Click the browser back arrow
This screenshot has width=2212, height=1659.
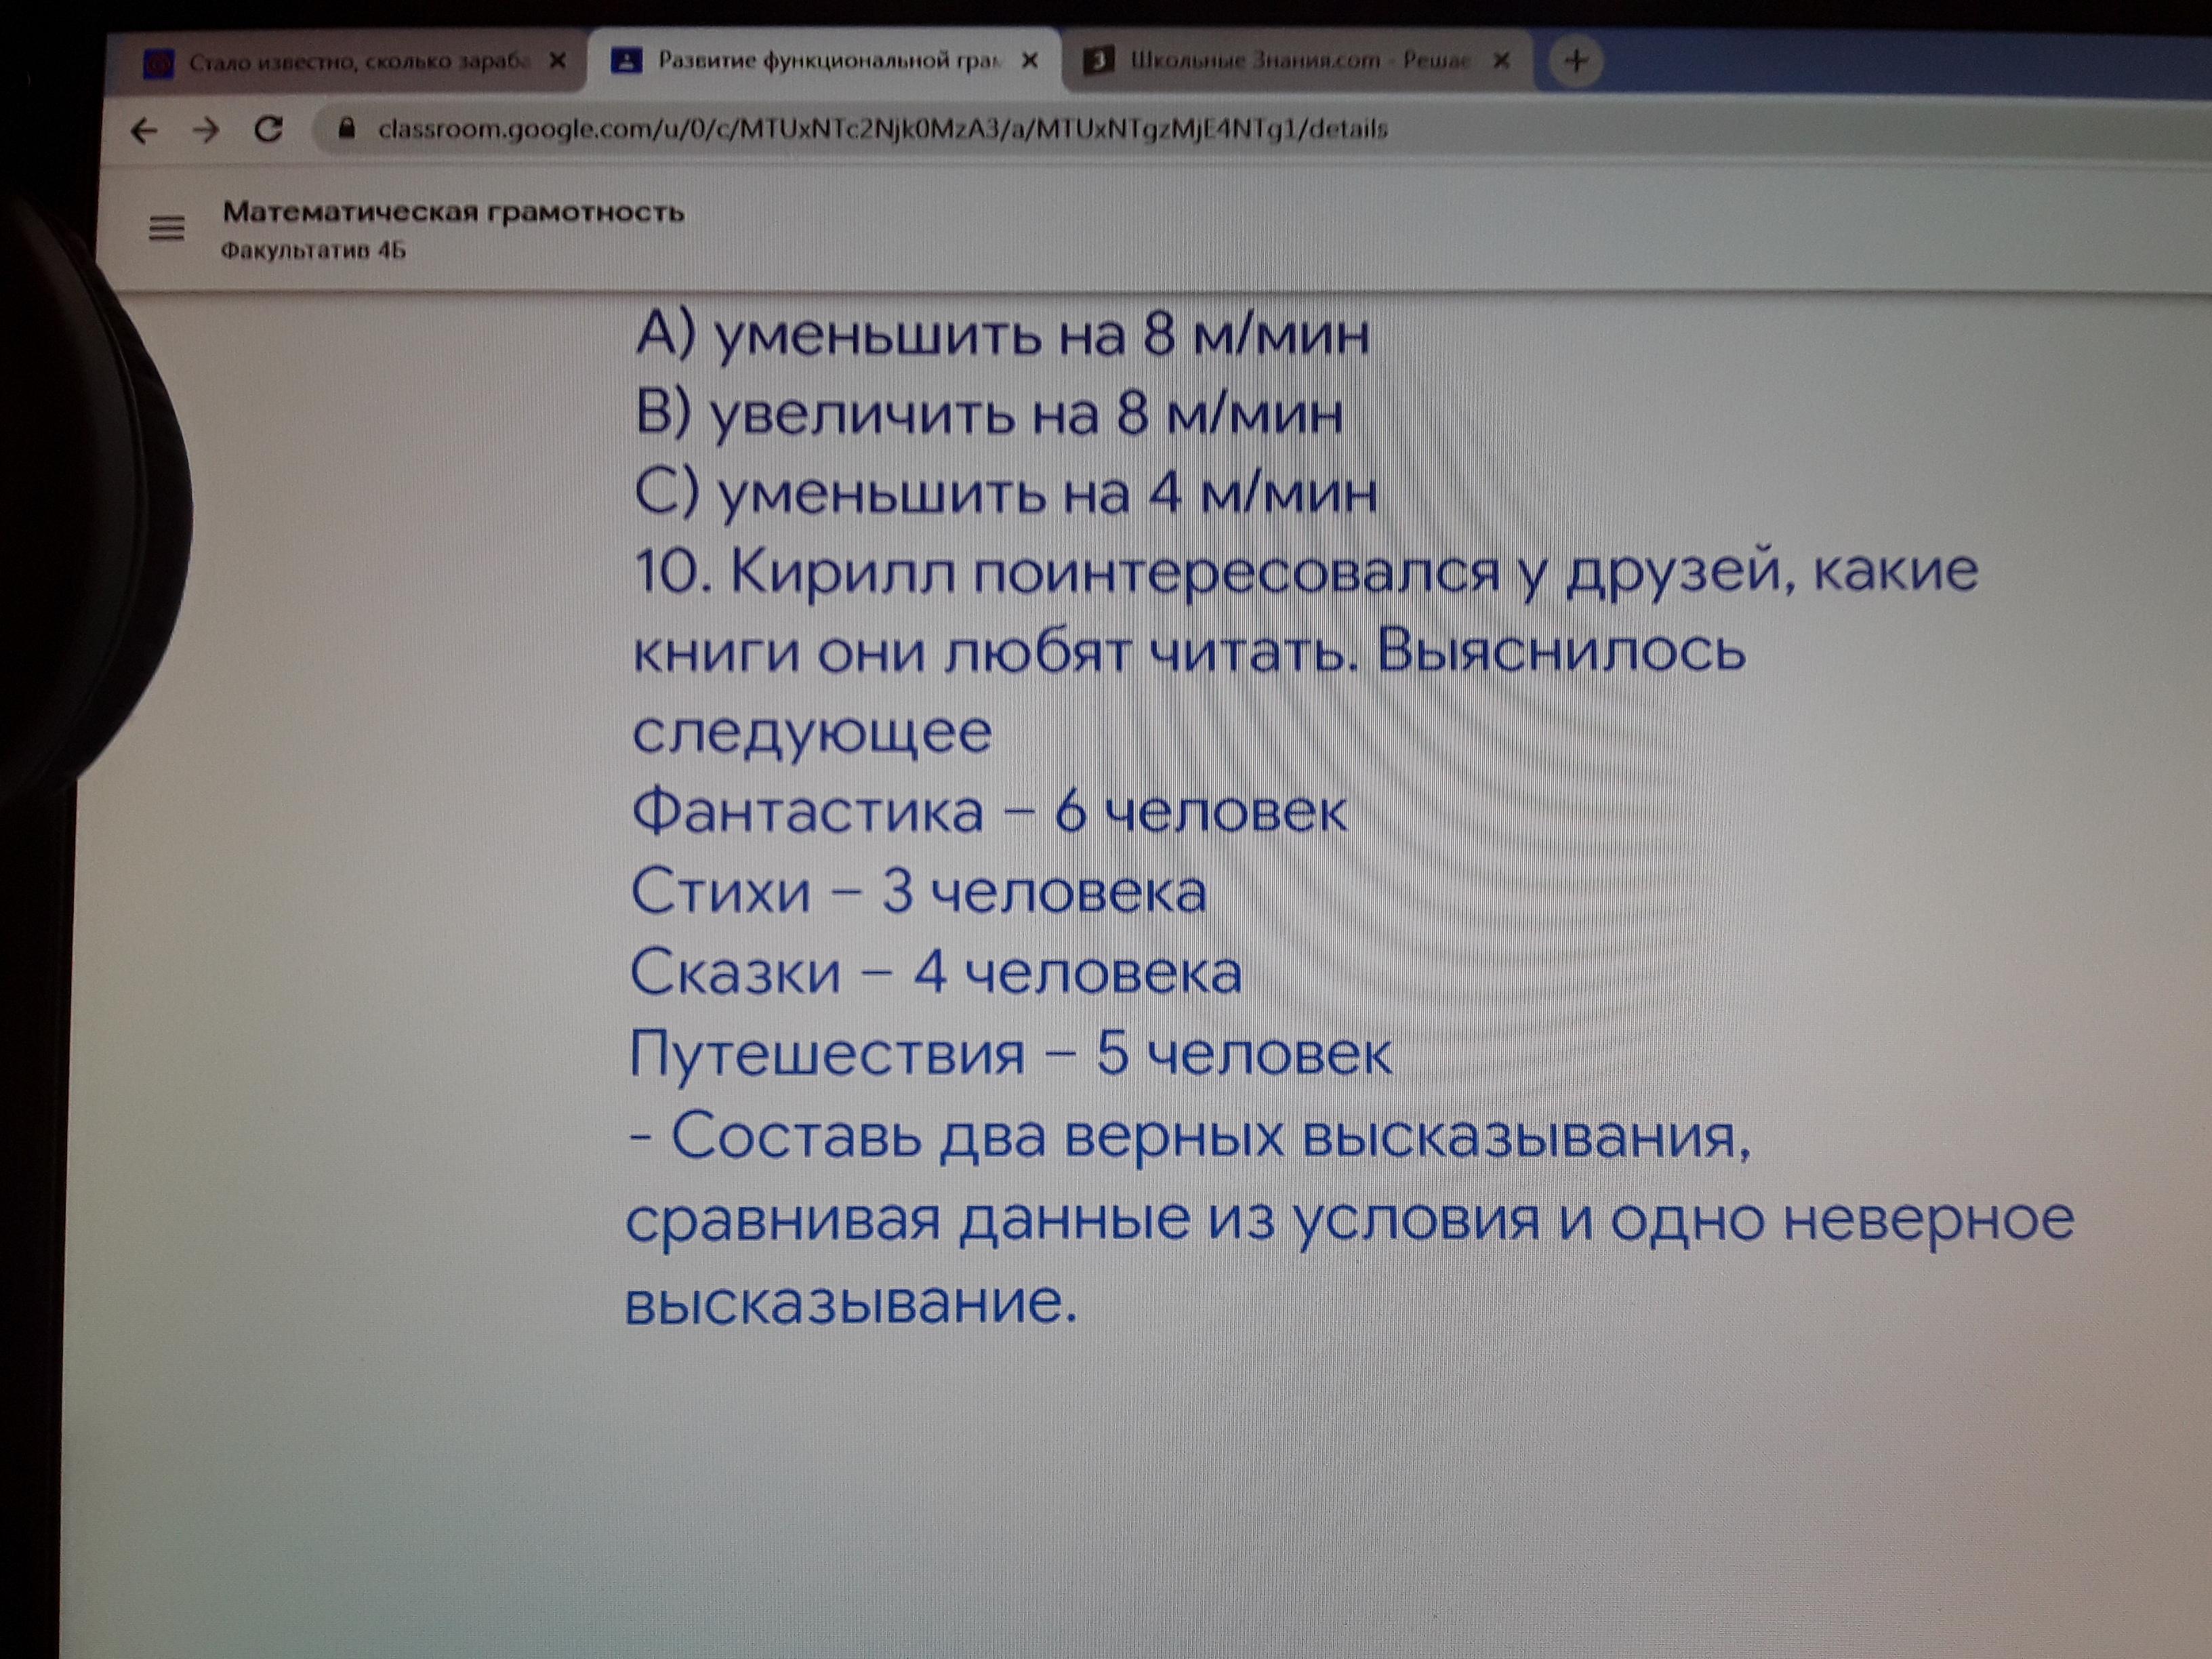tap(145, 131)
